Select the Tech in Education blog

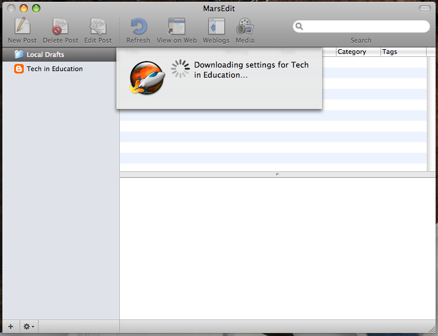click(61, 69)
